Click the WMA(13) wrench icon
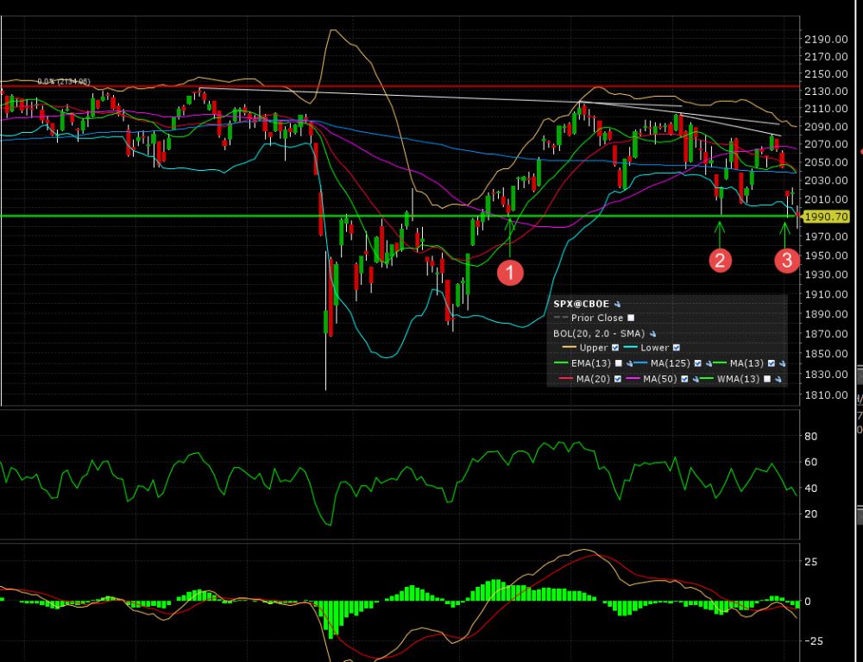Viewport: 863px width, 662px height. (x=777, y=379)
